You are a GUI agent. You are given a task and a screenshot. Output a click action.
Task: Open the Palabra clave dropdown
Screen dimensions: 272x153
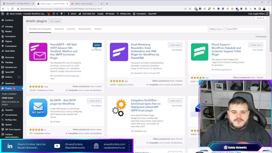[216, 29]
